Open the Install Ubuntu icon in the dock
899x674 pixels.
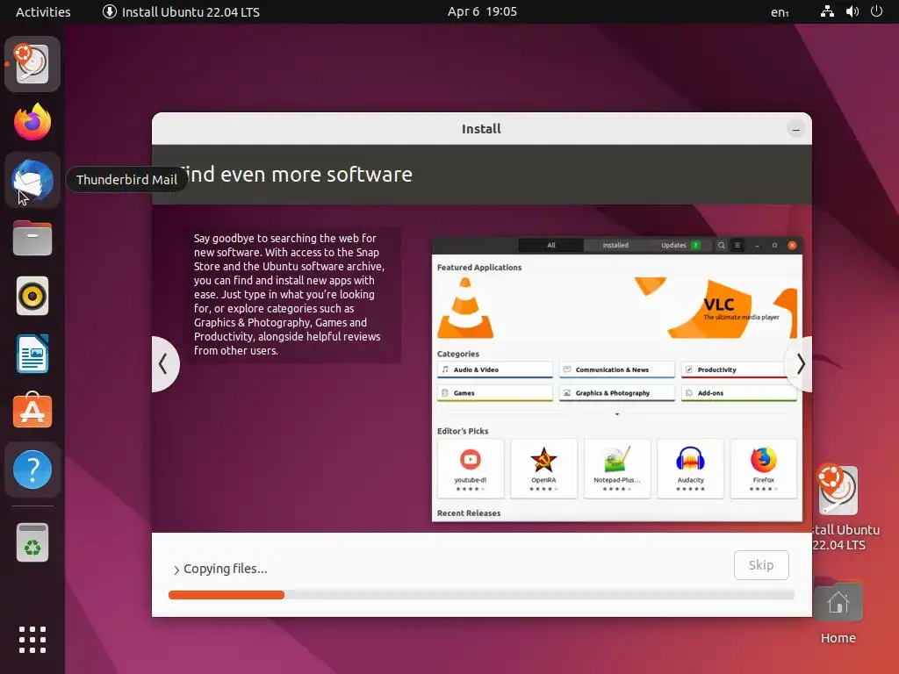32,64
